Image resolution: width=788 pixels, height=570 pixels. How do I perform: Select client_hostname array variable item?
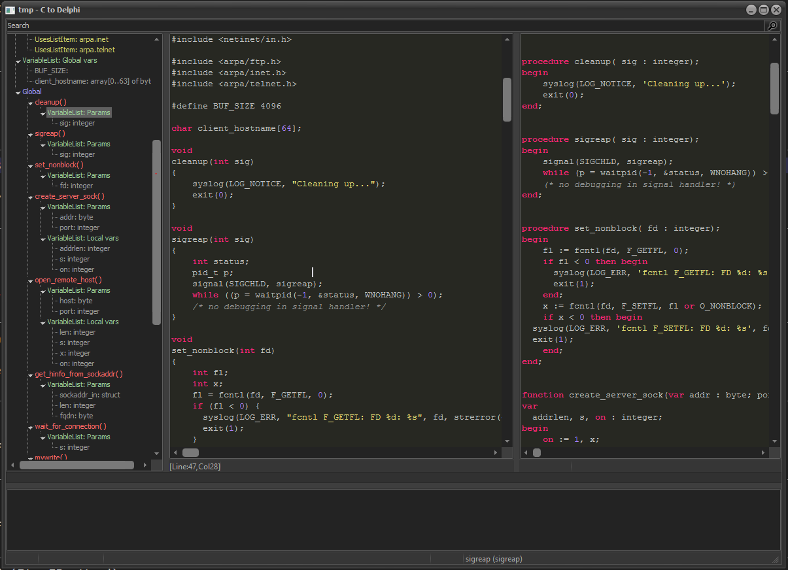point(92,81)
